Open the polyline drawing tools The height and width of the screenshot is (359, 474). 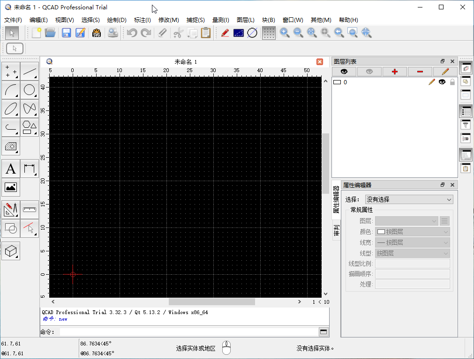[x=11, y=127]
